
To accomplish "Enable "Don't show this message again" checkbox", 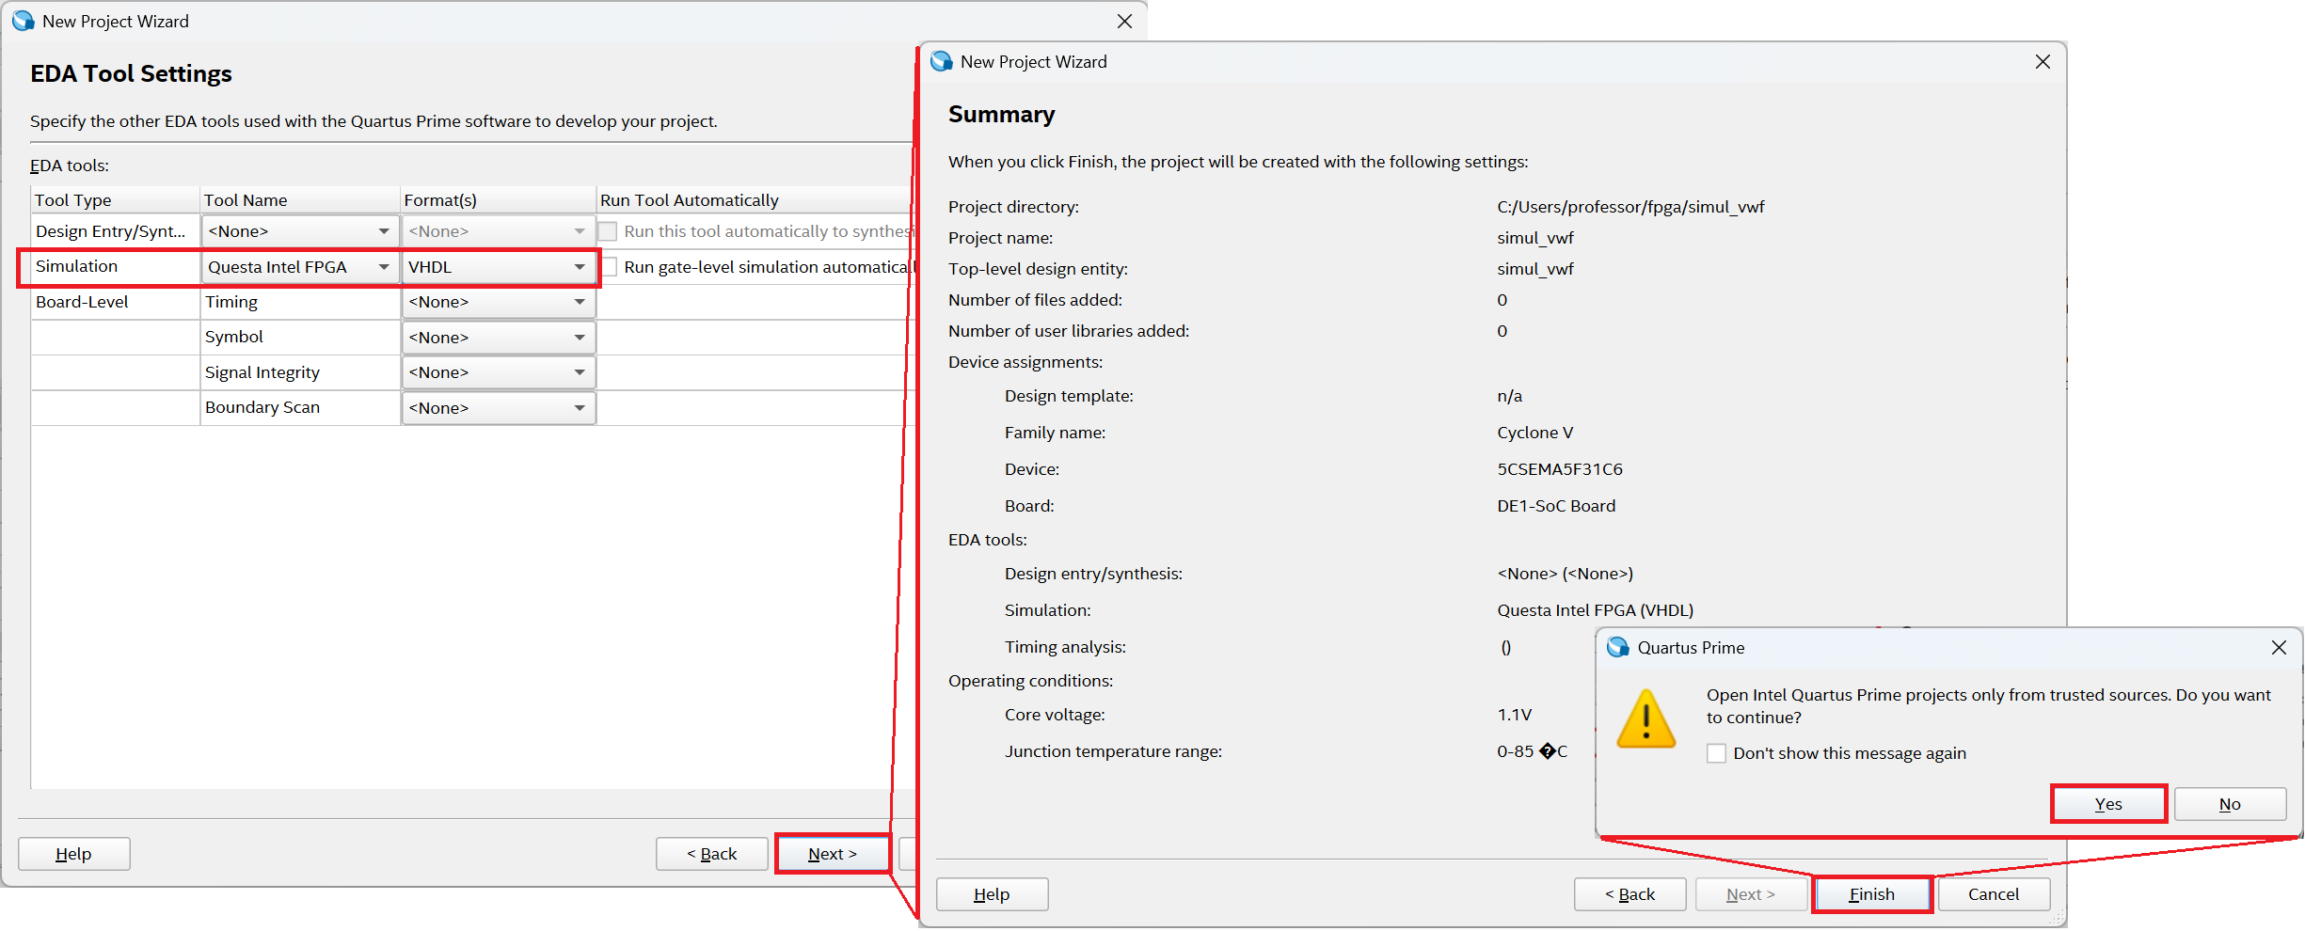I will pos(1716,753).
